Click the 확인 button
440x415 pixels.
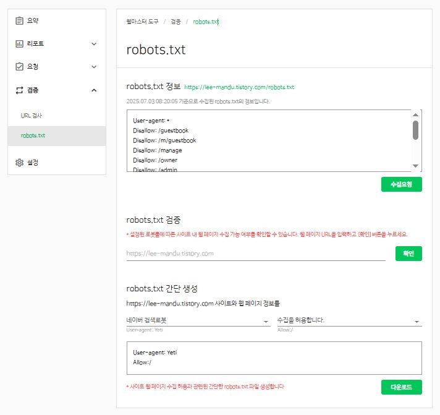click(408, 254)
